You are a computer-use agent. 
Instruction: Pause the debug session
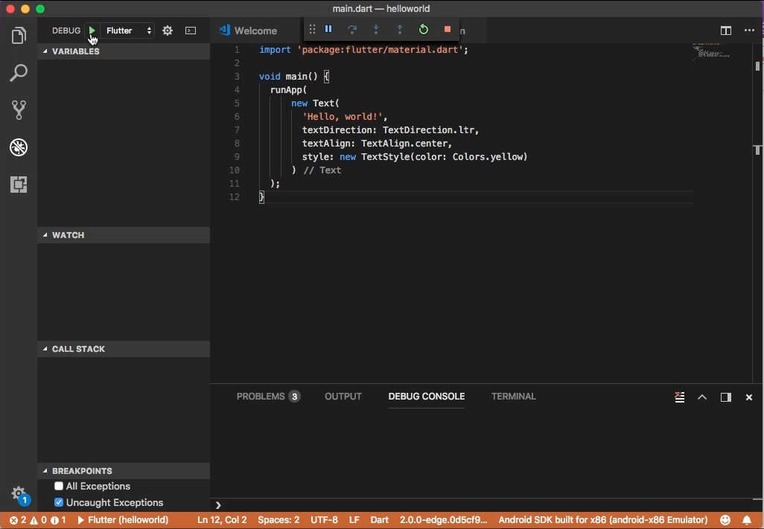328,29
